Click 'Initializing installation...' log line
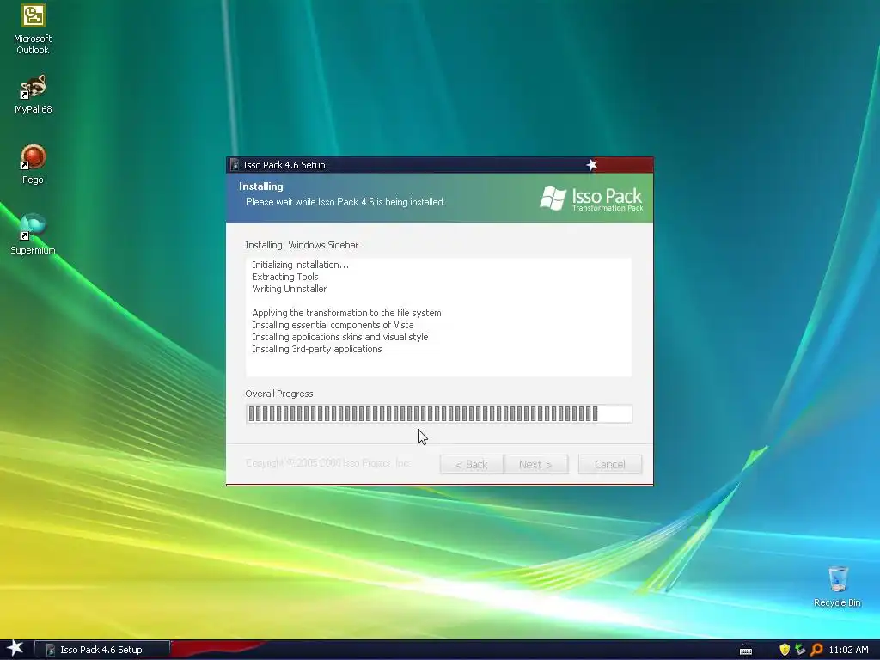The image size is (880, 660). (300, 265)
